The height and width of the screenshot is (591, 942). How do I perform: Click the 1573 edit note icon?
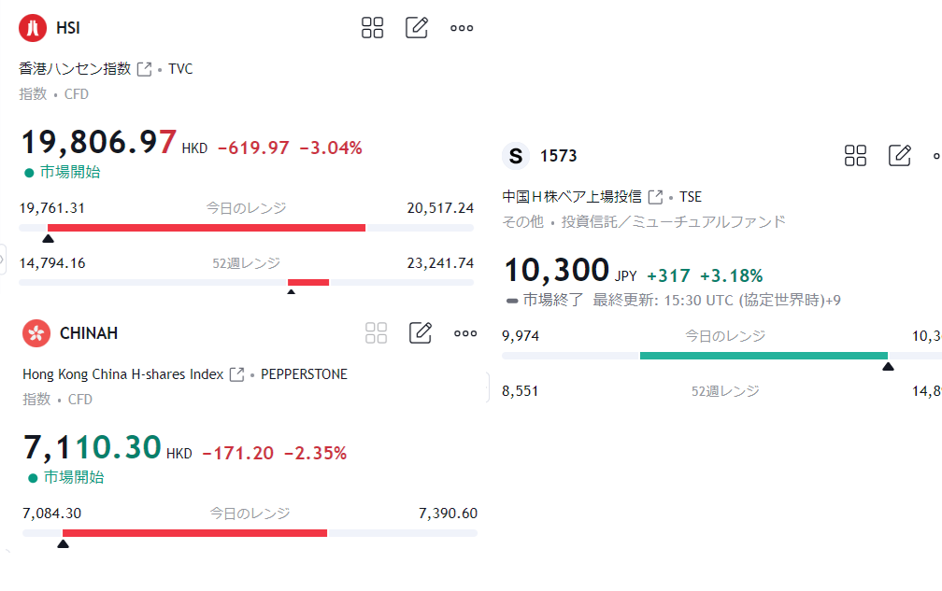click(x=900, y=156)
